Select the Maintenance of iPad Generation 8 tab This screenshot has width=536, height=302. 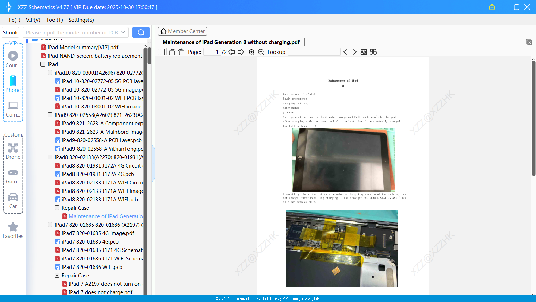(x=231, y=42)
